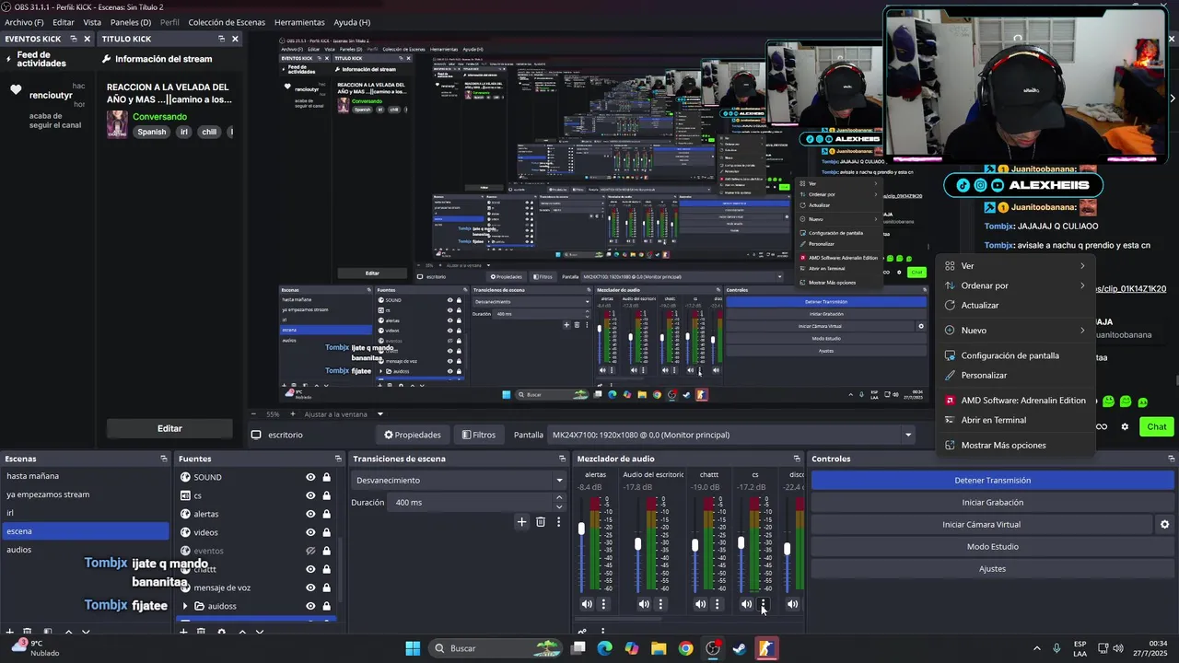Open Ajustes settings button
1179x663 pixels.
click(992, 569)
